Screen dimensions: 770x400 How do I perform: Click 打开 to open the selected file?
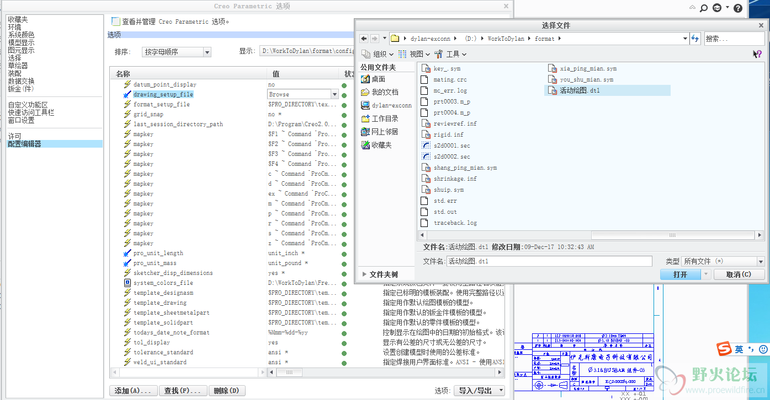pos(681,274)
